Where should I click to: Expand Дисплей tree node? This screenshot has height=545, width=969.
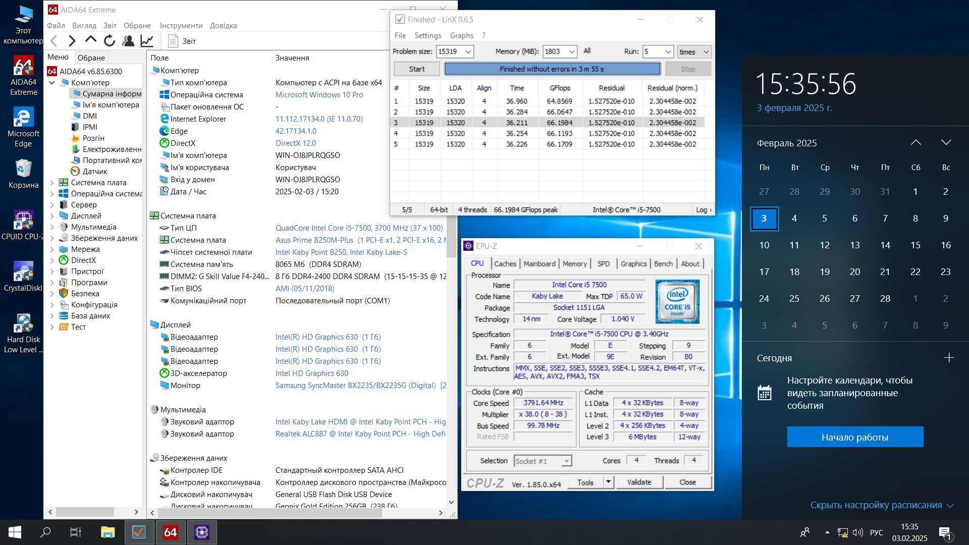coord(52,216)
